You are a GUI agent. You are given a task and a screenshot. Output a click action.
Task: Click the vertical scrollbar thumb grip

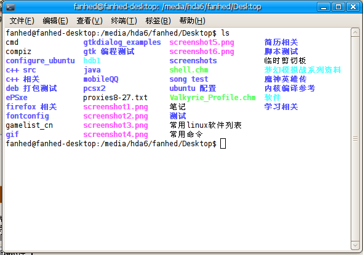[355, 139]
